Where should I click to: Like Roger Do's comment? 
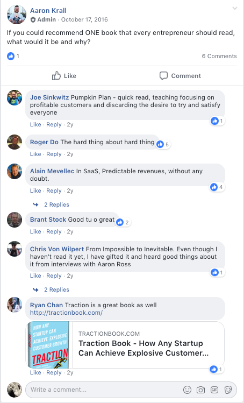click(35, 154)
